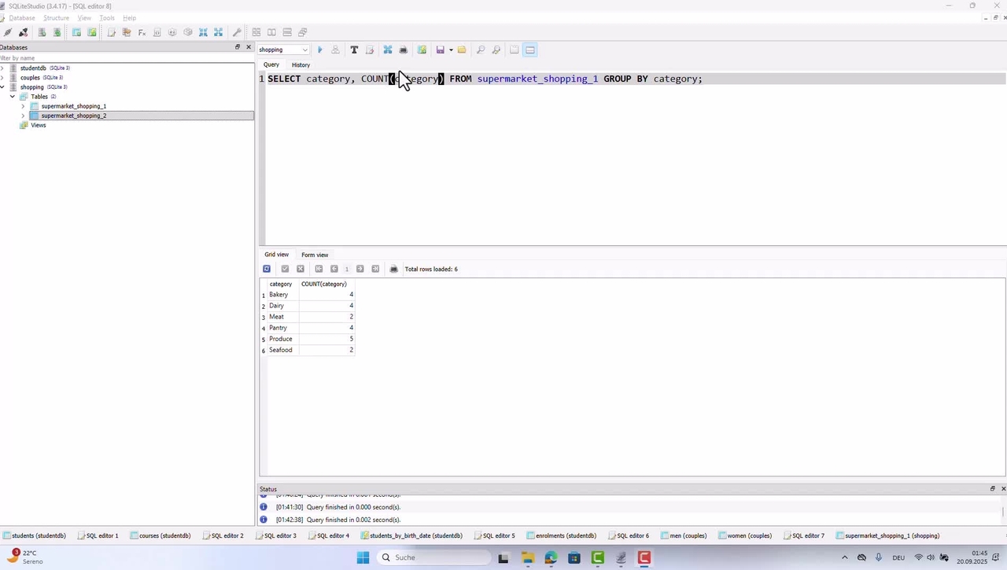Open the SQL function editor (Fx) icon
Image resolution: width=1007 pixels, height=570 pixels.
click(x=142, y=32)
